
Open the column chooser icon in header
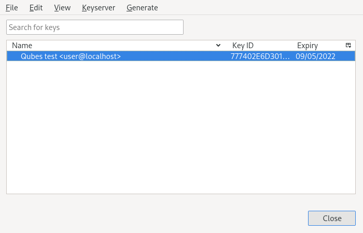coord(348,45)
